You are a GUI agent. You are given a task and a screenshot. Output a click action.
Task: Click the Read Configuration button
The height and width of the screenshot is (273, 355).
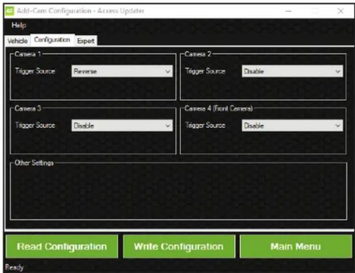[x=62, y=246]
